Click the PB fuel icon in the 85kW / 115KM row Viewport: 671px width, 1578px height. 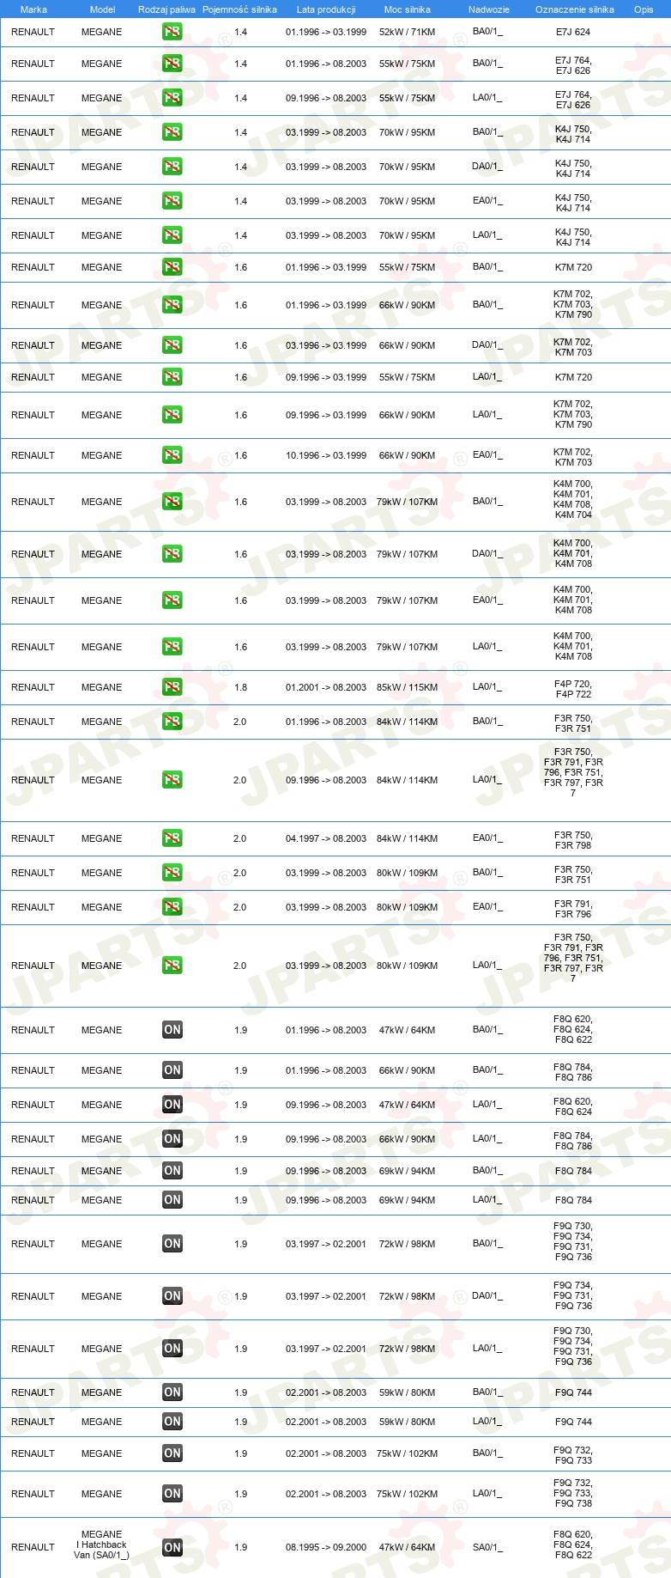coord(172,687)
